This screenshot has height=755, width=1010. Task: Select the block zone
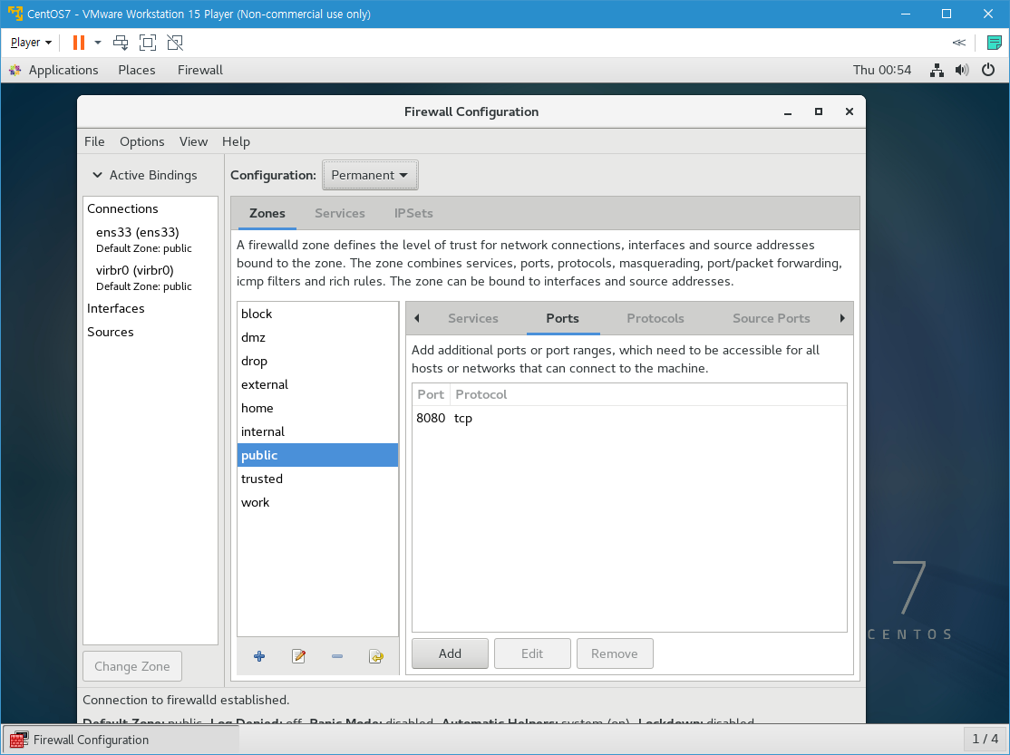point(317,314)
